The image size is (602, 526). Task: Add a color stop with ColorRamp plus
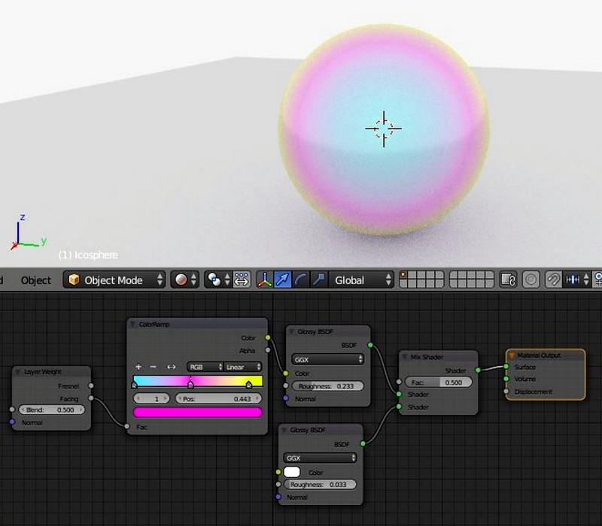point(138,367)
